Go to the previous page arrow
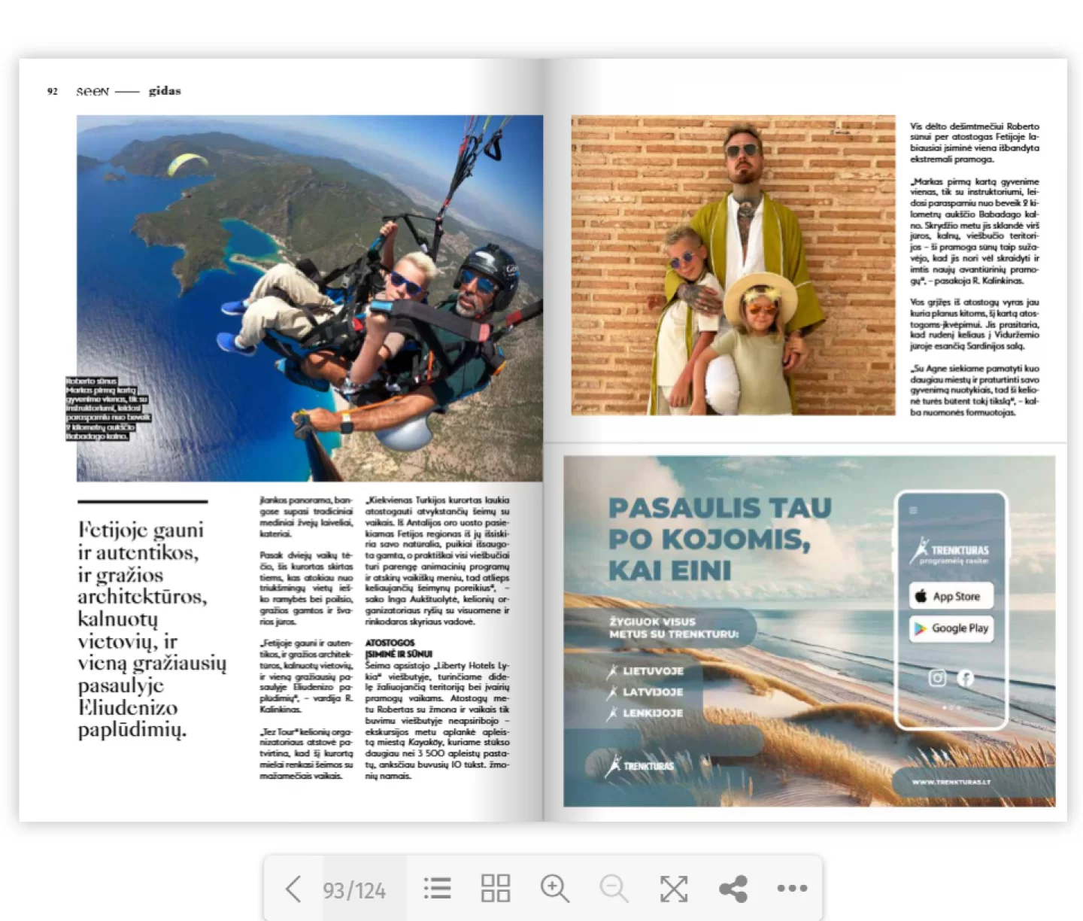This screenshot has width=1083, height=921. [293, 889]
